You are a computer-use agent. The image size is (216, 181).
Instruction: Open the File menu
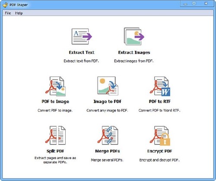8,13
